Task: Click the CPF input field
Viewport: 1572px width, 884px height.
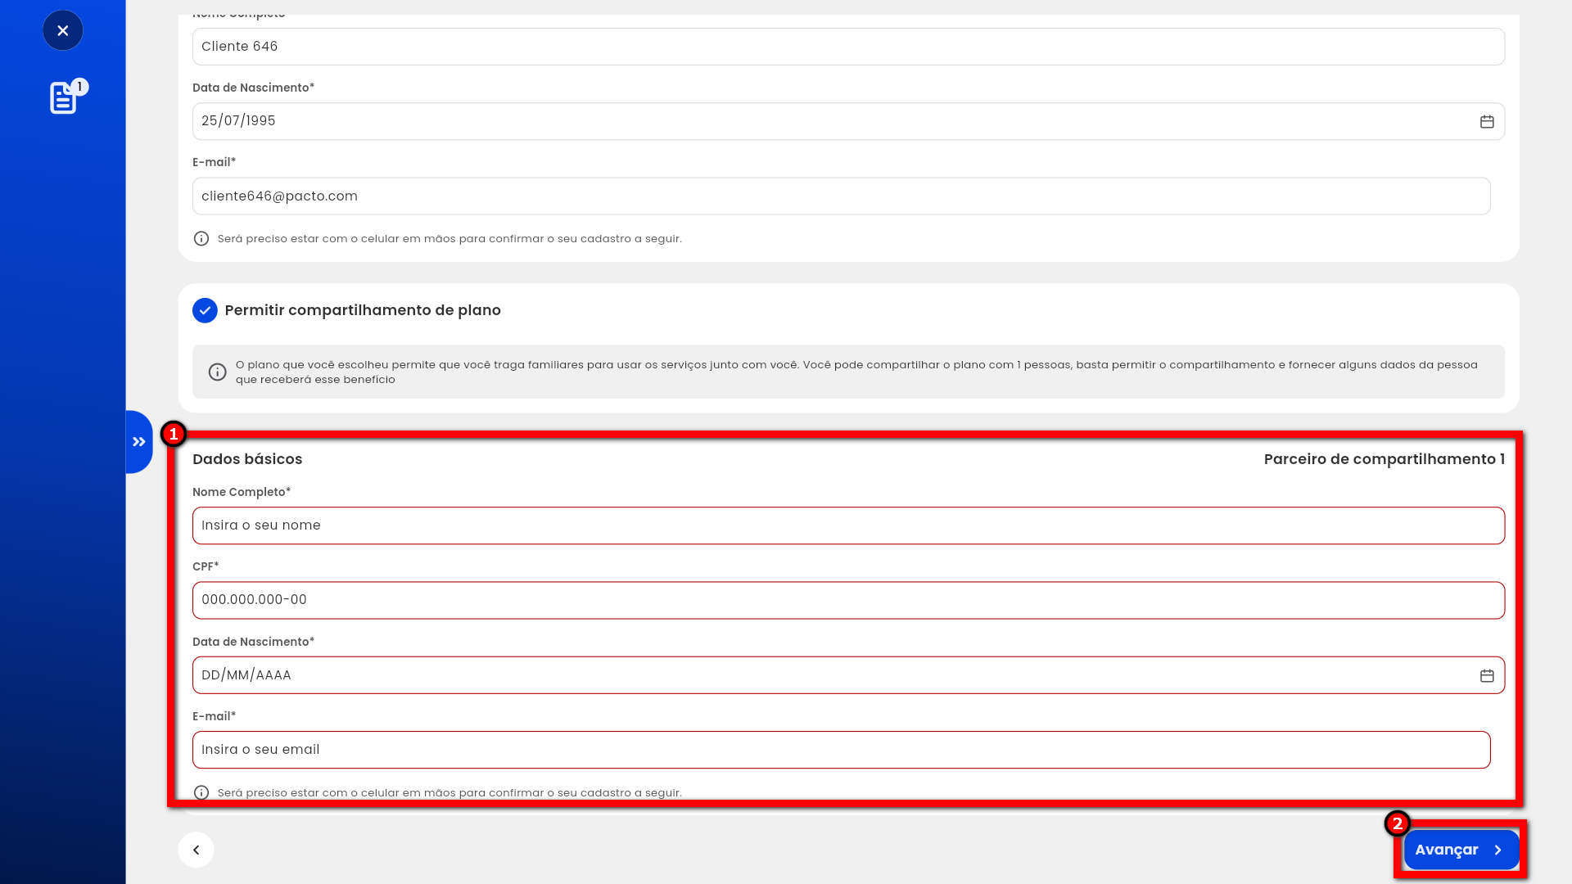Action: click(848, 600)
